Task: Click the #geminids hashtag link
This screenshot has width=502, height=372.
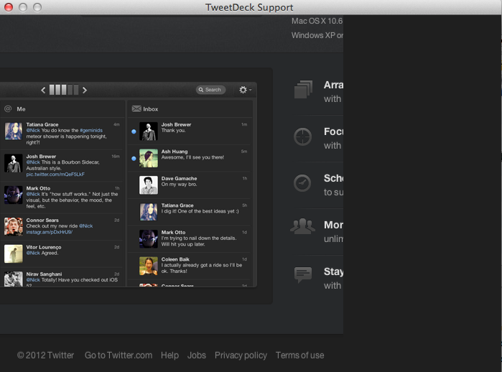Action: 91,130
